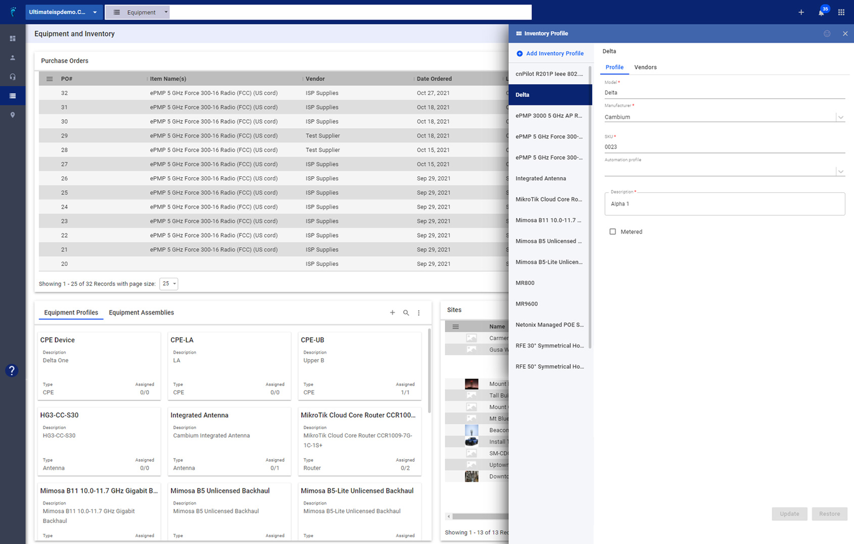Click the Purchase Orders table menu hamburger icon

[49, 79]
